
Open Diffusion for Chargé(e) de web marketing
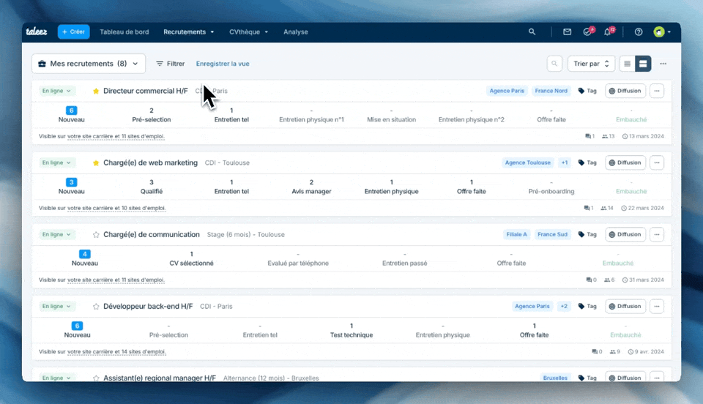click(625, 162)
